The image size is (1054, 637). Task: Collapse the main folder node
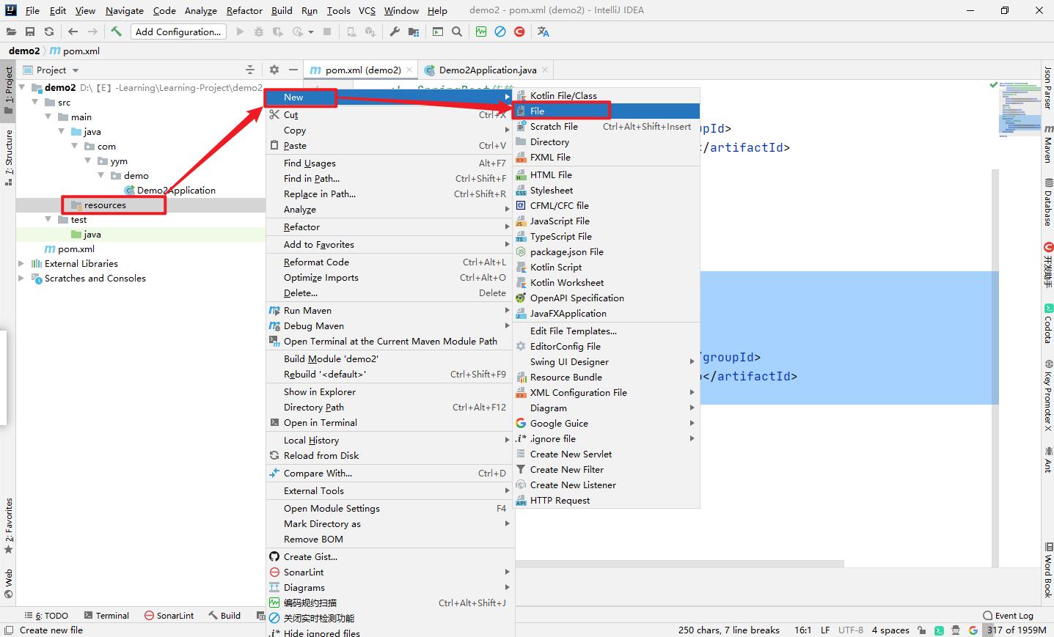(48, 117)
